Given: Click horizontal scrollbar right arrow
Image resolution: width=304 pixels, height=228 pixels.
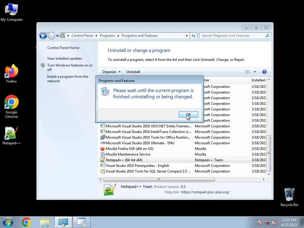Looking at the screenshot, I should pyautogui.click(x=264, y=179).
